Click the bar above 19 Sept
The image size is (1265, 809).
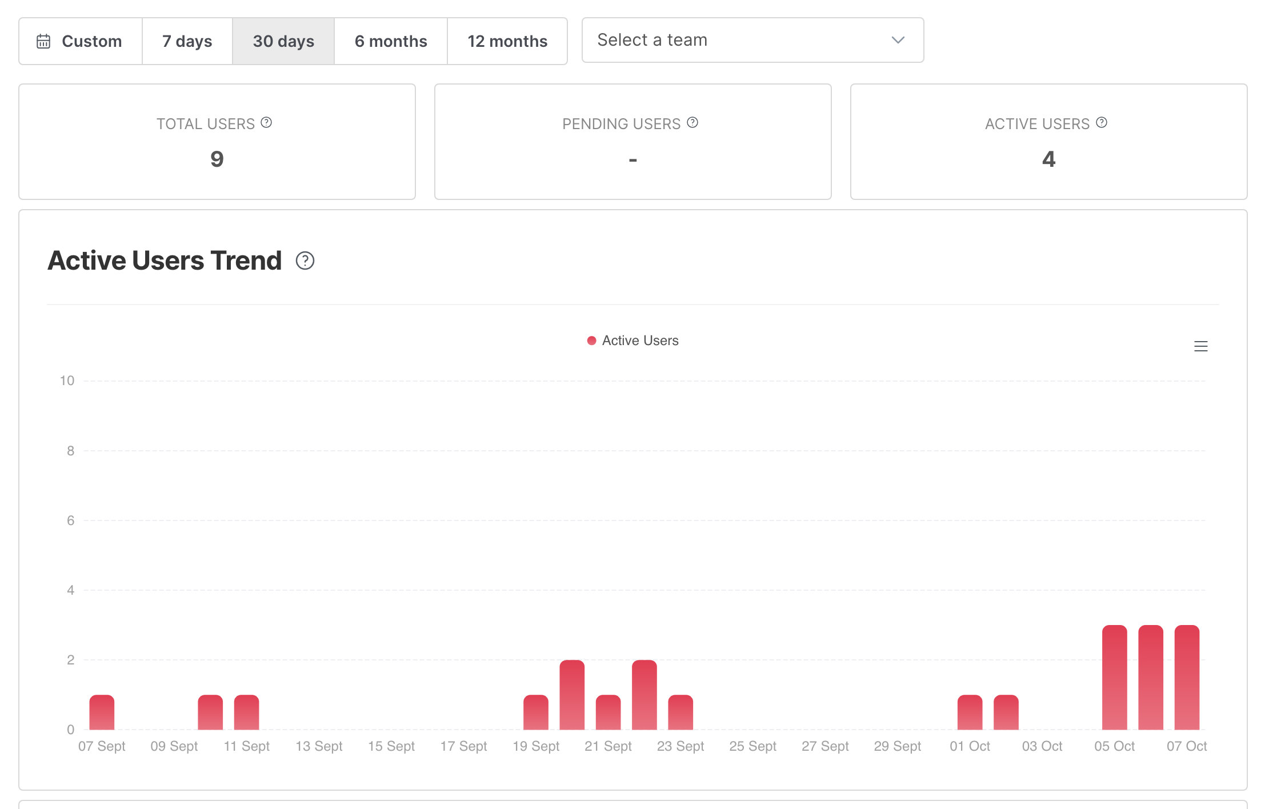536,712
